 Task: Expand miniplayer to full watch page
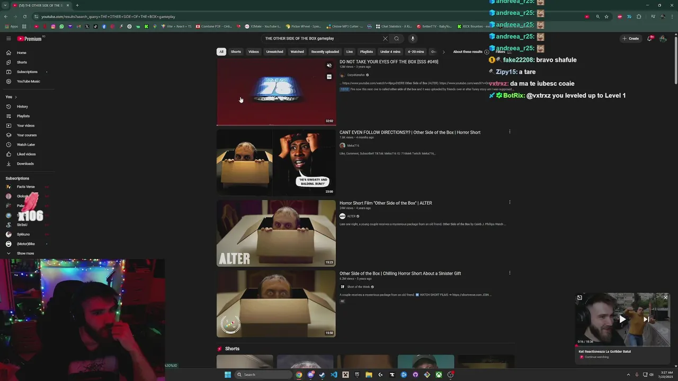click(x=579, y=297)
